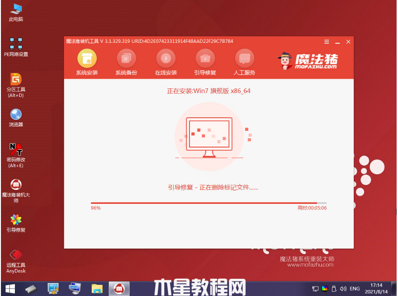Click the memory chip taskbar icon
This screenshot has height=296, width=398.
(x=31, y=289)
